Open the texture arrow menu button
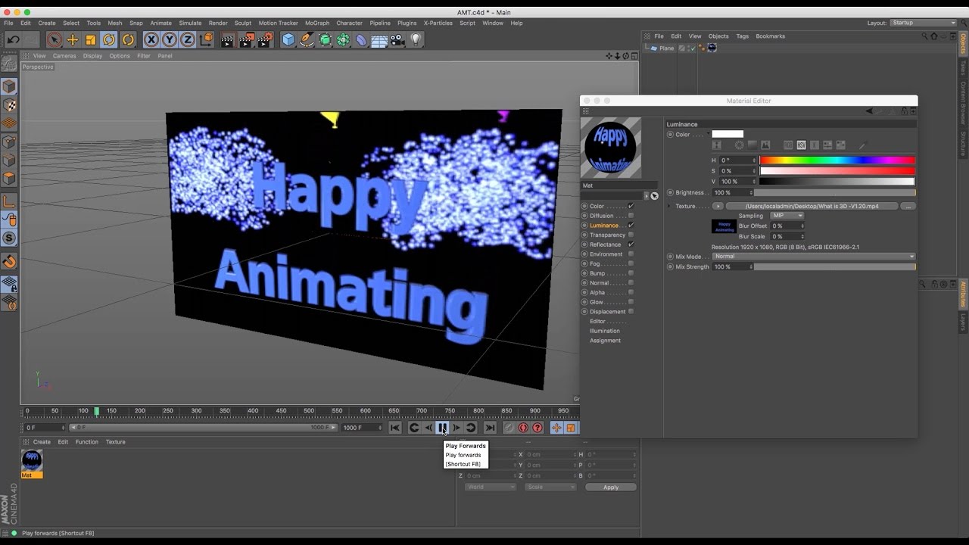Image resolution: width=969 pixels, height=545 pixels. point(718,206)
